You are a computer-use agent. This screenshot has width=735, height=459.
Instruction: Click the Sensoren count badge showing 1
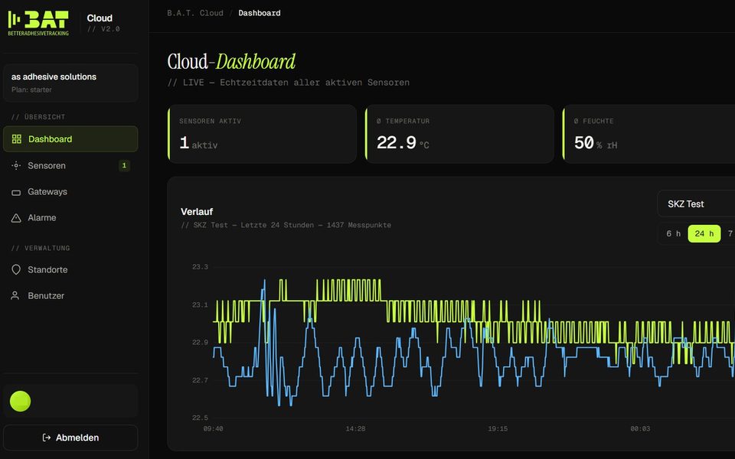124,165
